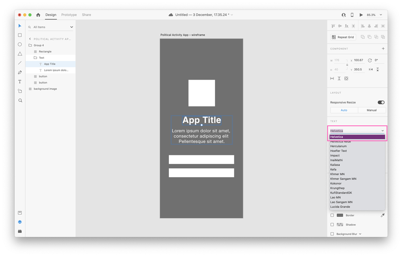Enable the Shadow checkbox
Viewport: 402px width, 256px height.
point(332,225)
